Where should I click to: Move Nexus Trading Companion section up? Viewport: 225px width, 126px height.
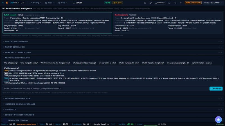coord(219,58)
